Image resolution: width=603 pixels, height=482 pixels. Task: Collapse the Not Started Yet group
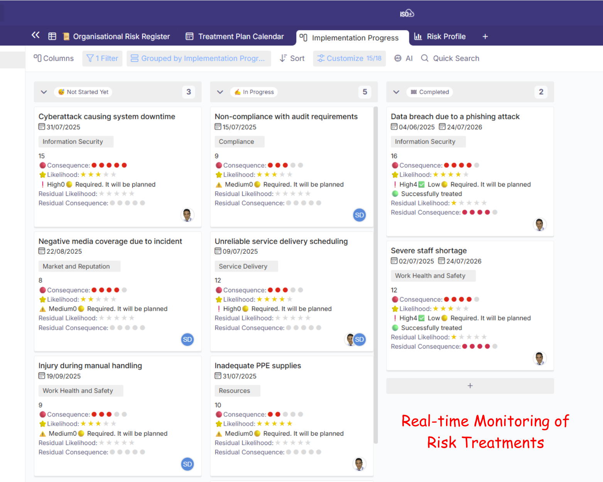[x=44, y=92]
